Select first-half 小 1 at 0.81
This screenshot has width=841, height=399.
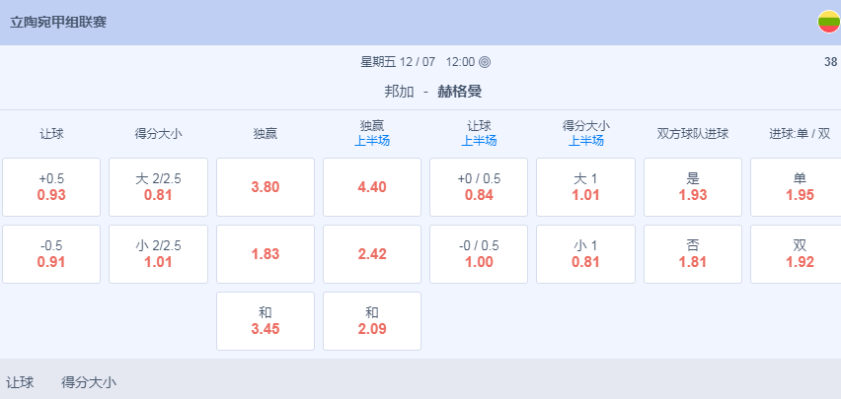(585, 254)
